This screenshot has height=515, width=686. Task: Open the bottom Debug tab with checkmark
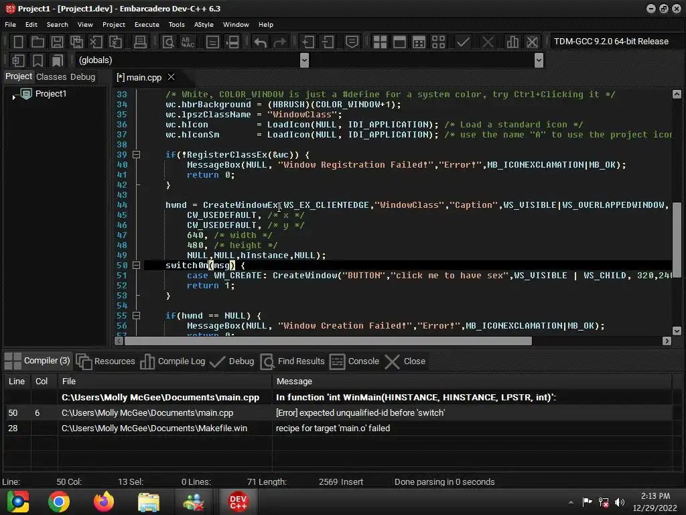point(232,361)
